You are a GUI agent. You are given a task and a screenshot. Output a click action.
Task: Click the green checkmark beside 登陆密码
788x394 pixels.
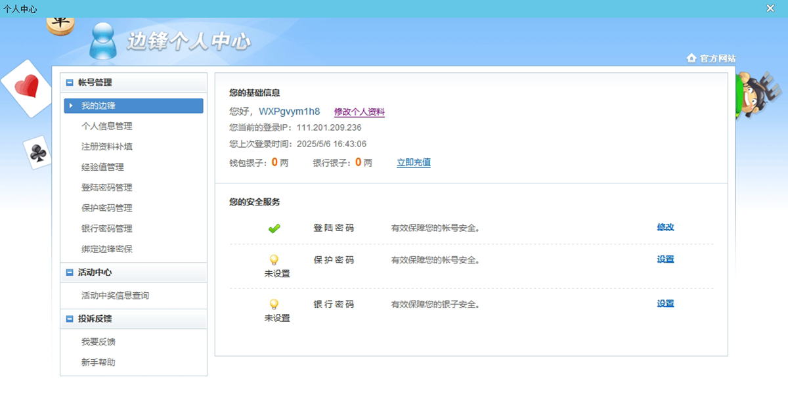(x=274, y=228)
